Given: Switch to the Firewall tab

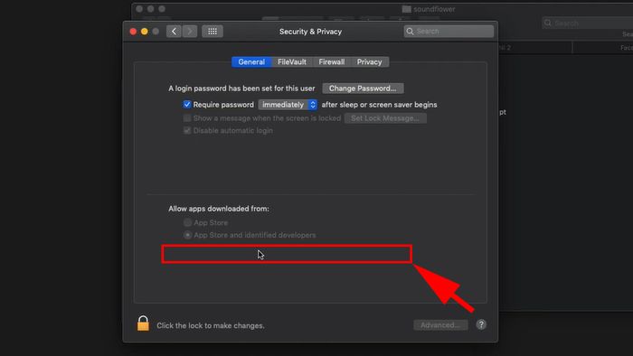Looking at the screenshot, I should 332,61.
